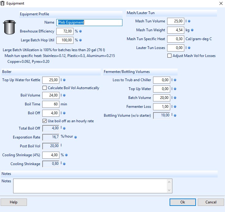Edit the fermenter Top Up Water field

(x=162, y=89)
